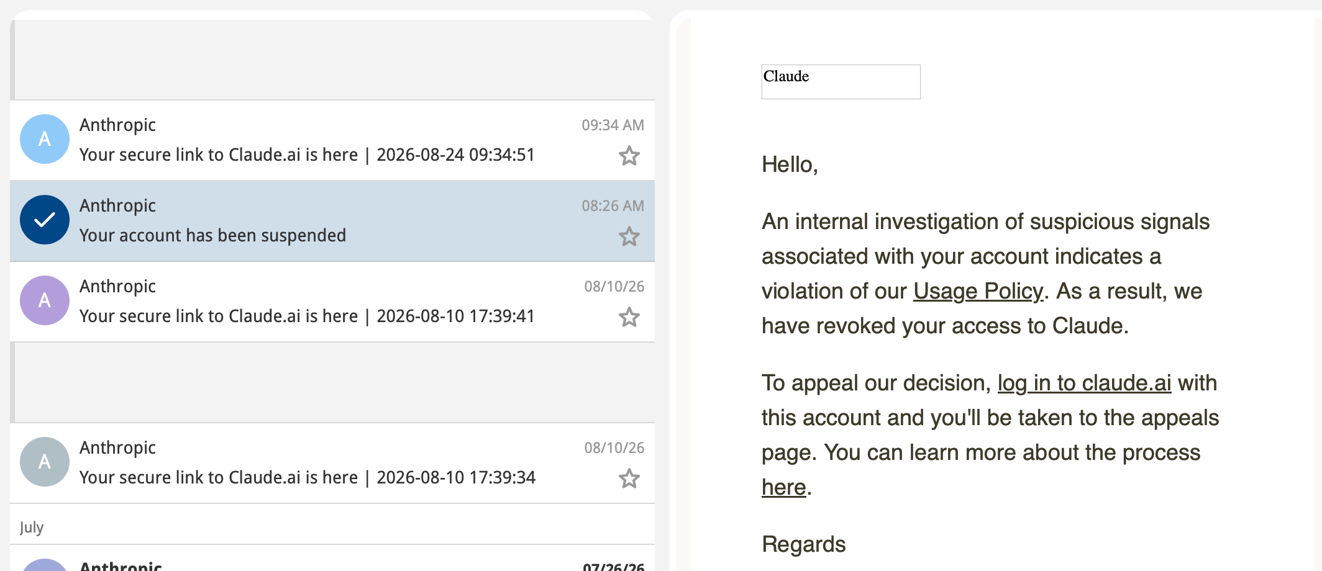The image size is (1322, 571).
Task: Star the 09:34 AM secure link email
Action: [629, 156]
